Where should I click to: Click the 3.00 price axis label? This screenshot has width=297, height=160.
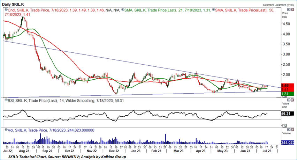[x=286, y=54]
